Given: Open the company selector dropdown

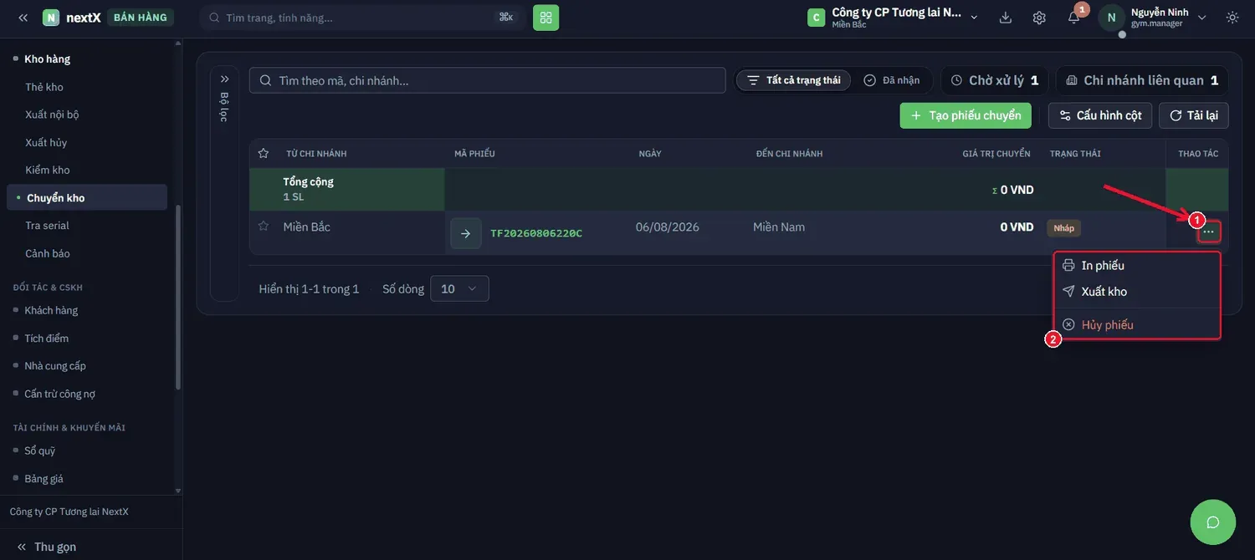Looking at the screenshot, I should [x=894, y=18].
